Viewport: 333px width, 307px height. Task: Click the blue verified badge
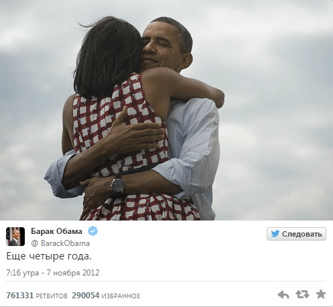tap(92, 231)
